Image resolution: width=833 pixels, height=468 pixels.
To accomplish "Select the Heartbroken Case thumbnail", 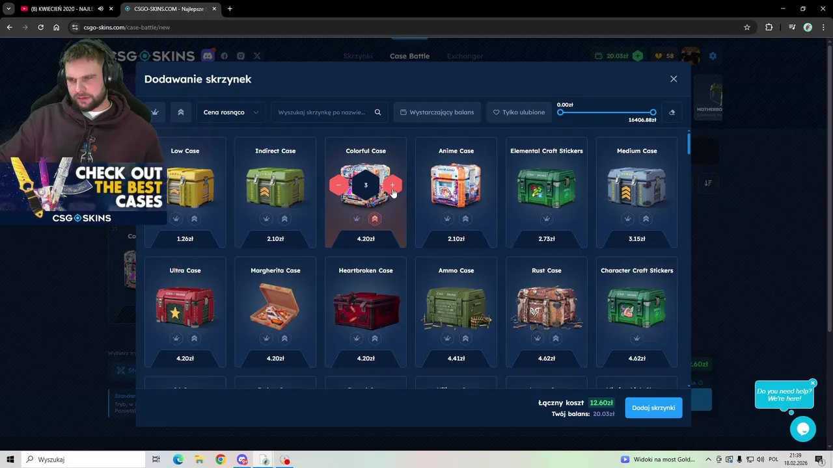I will point(366,307).
